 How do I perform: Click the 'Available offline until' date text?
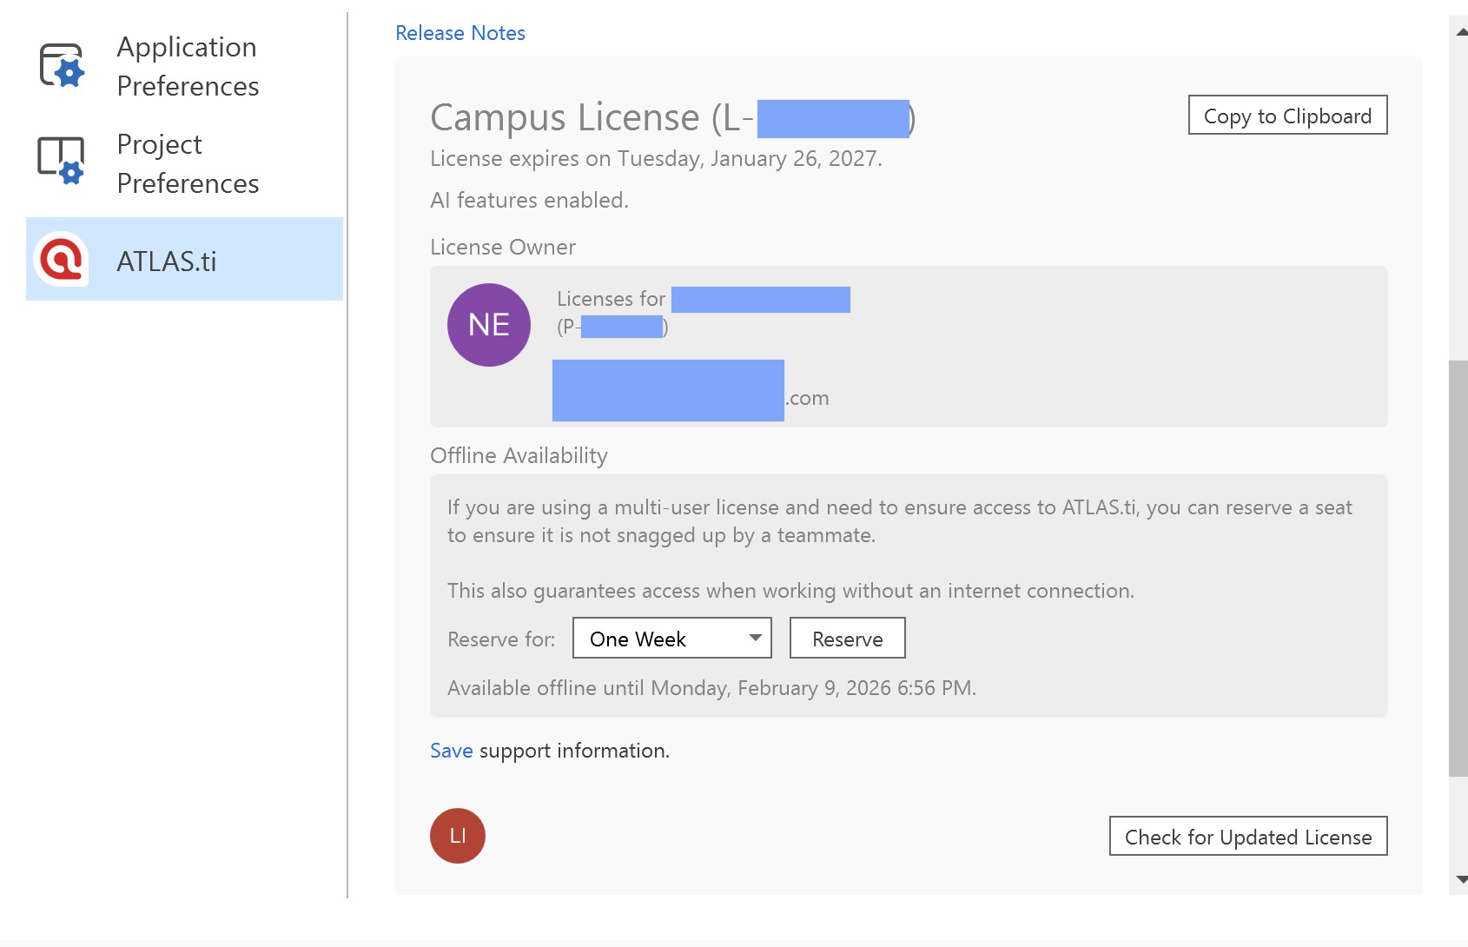711,688
